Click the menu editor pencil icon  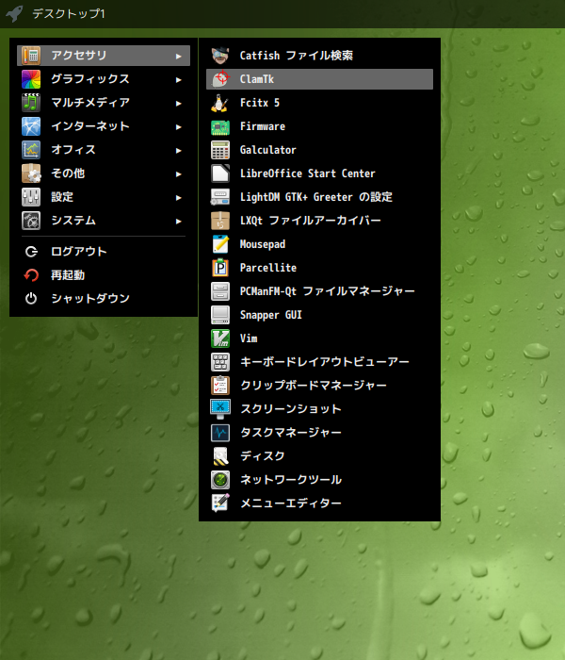pos(220,503)
